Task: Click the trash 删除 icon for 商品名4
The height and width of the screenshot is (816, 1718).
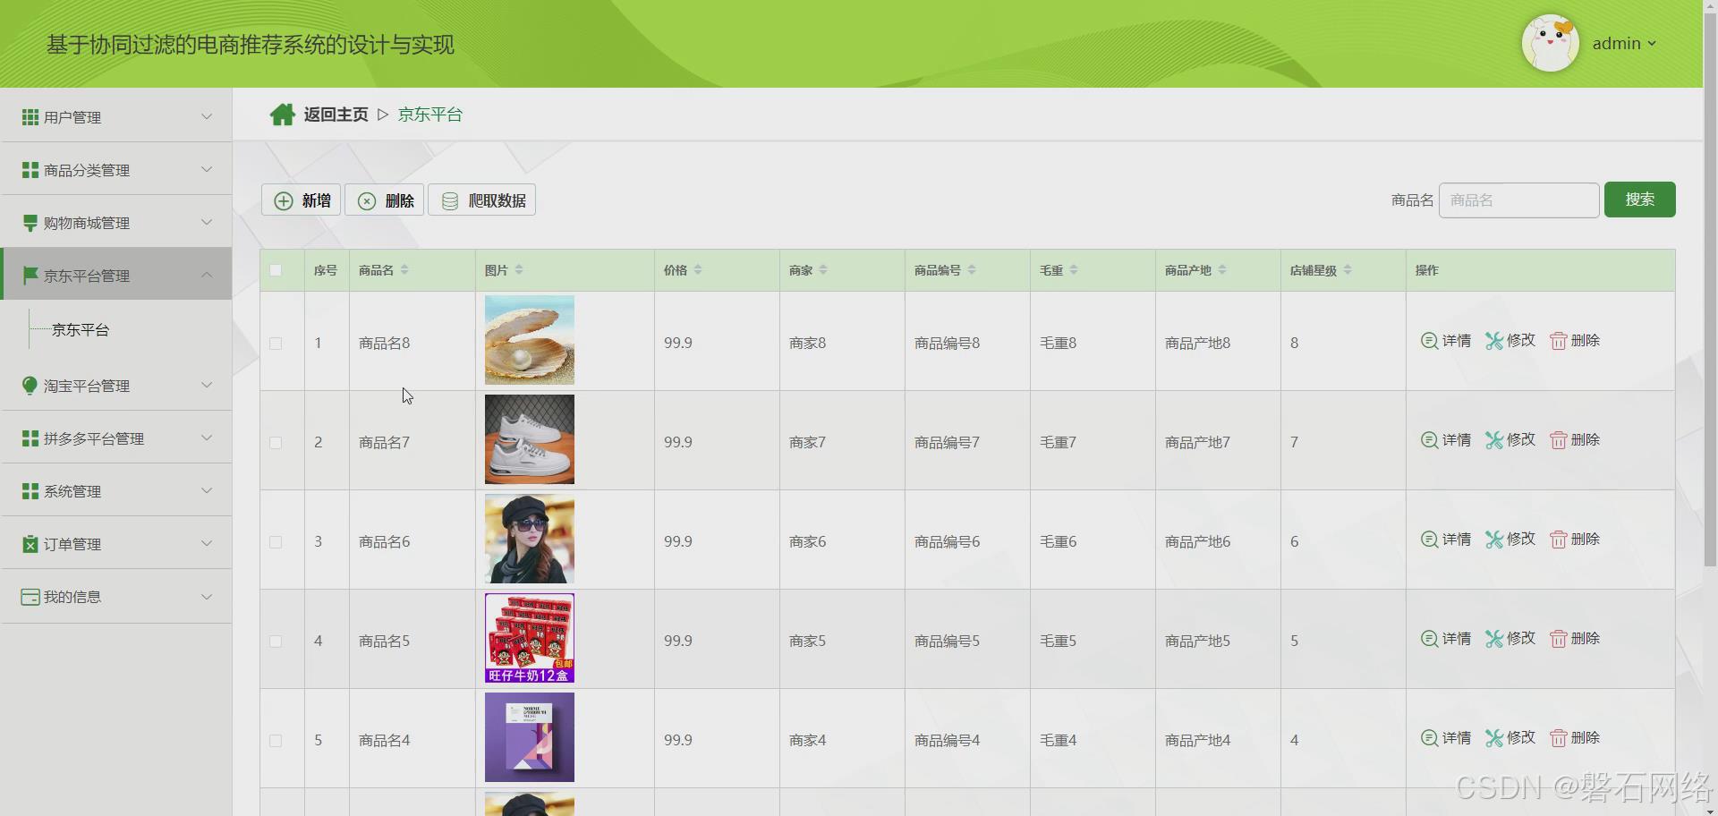Action: coord(1558,738)
